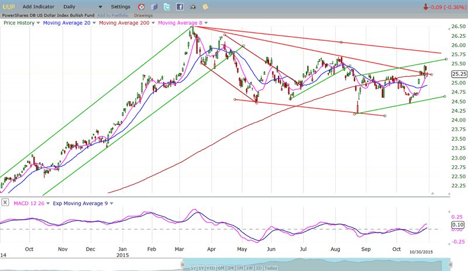
Task: Expand Exp Moving Average 9 dropdown
Action: (x=111, y=203)
